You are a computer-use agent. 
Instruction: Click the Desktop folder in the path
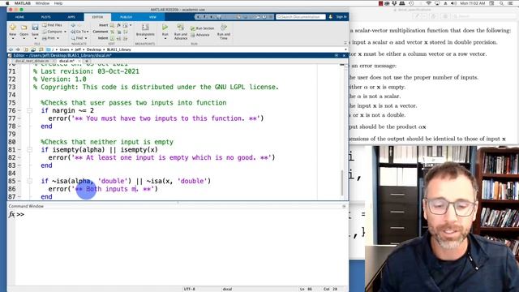[x=94, y=49]
